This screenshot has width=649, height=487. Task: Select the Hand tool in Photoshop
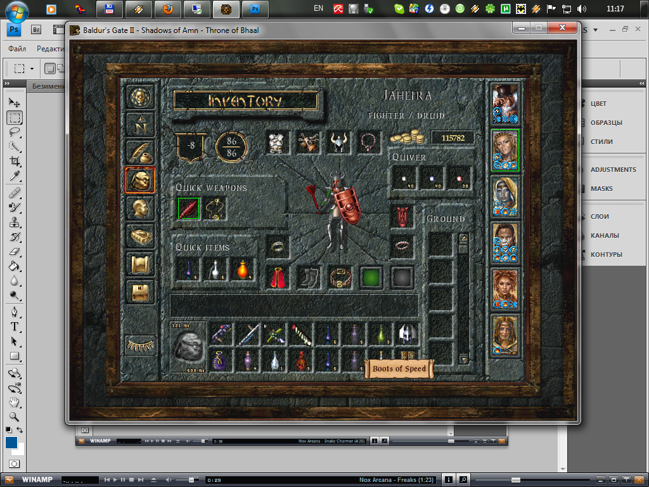15,401
